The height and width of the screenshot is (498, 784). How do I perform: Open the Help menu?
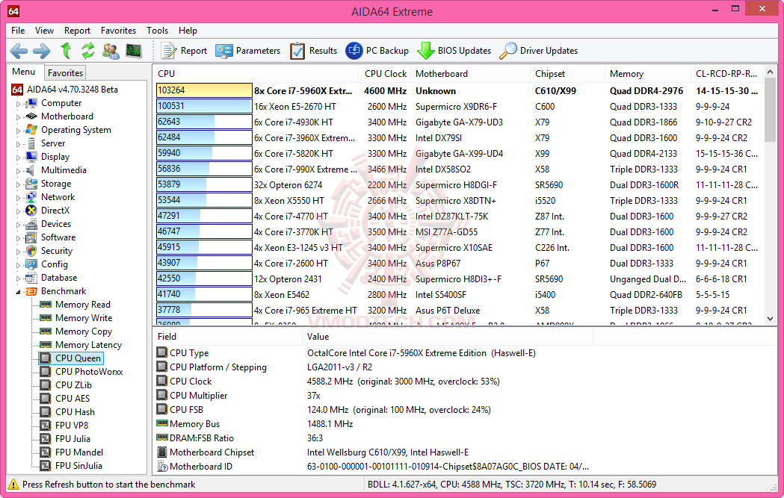pos(188,31)
